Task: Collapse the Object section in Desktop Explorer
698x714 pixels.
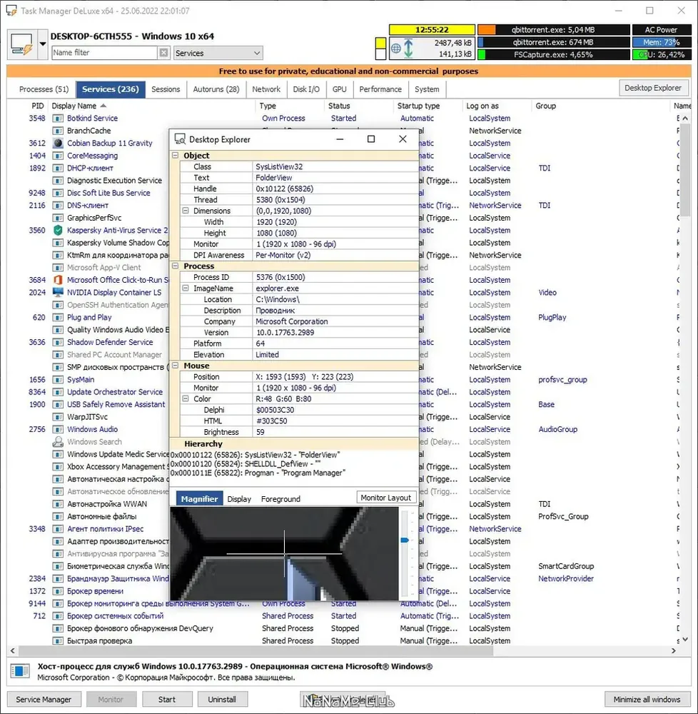Action: 176,155
